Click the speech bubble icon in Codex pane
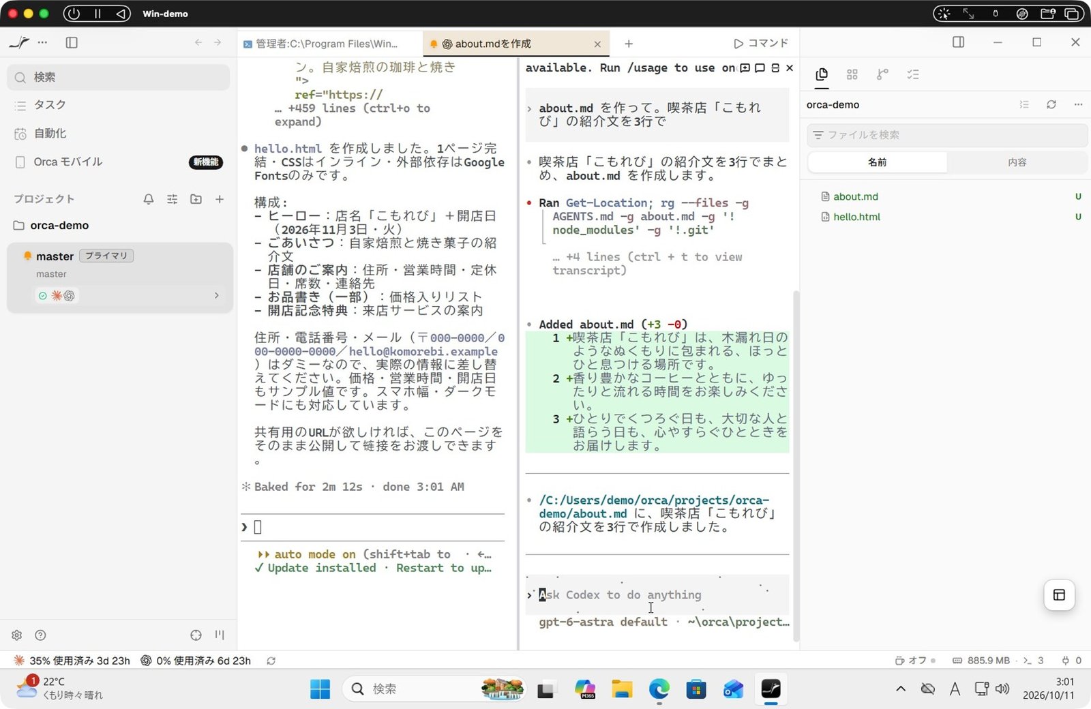 (760, 67)
